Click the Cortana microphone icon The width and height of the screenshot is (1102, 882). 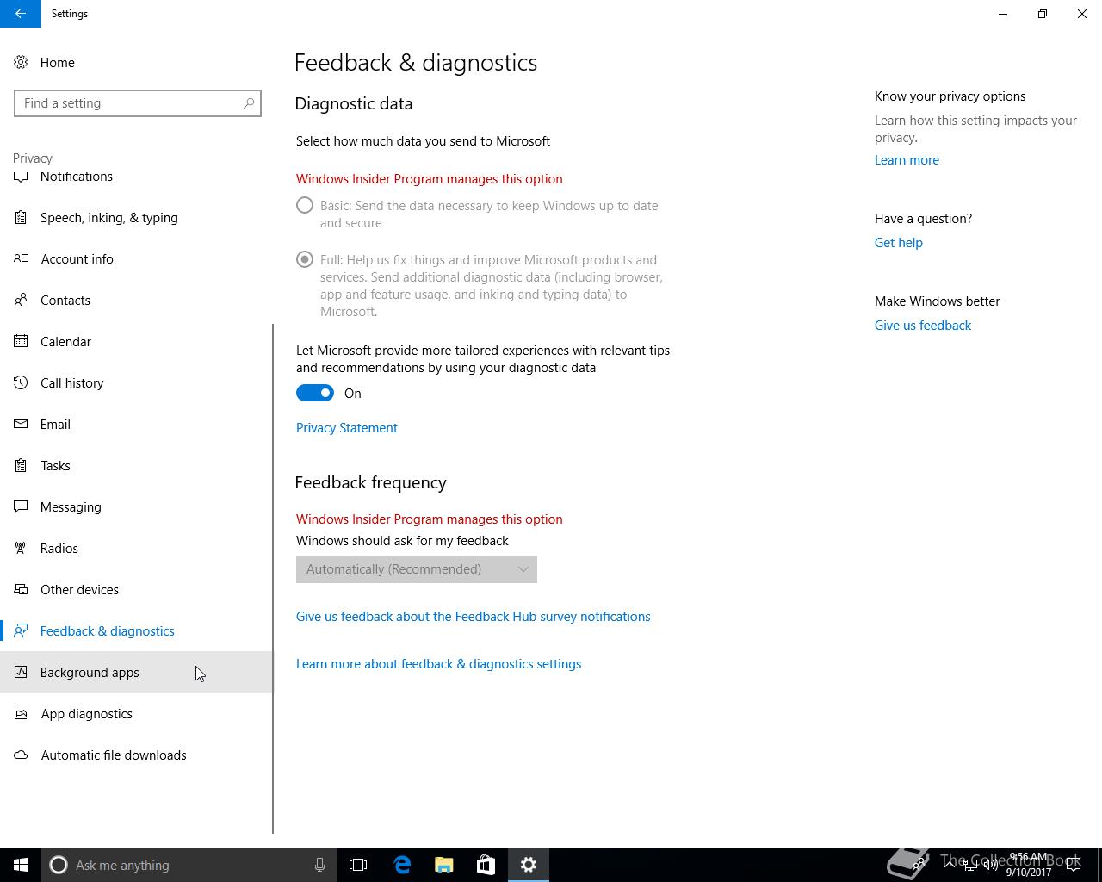pyautogui.click(x=319, y=865)
